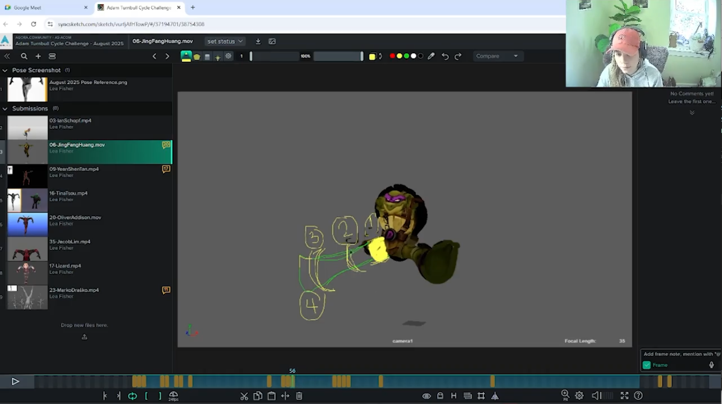The height and width of the screenshot is (404, 722).
Task: Open the Compare dropdown
Action: tap(497, 56)
